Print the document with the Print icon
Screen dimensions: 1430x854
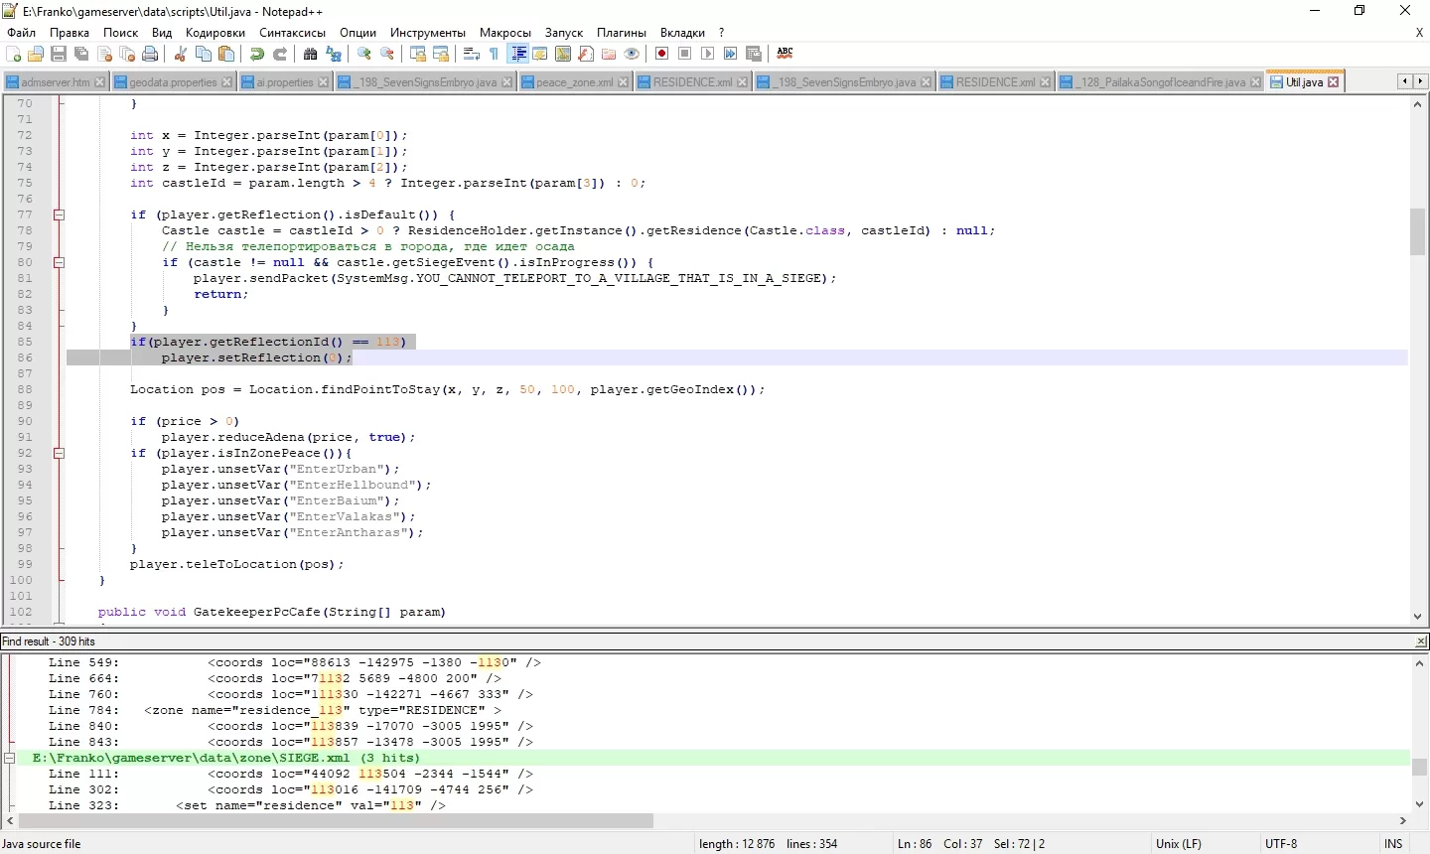150,54
